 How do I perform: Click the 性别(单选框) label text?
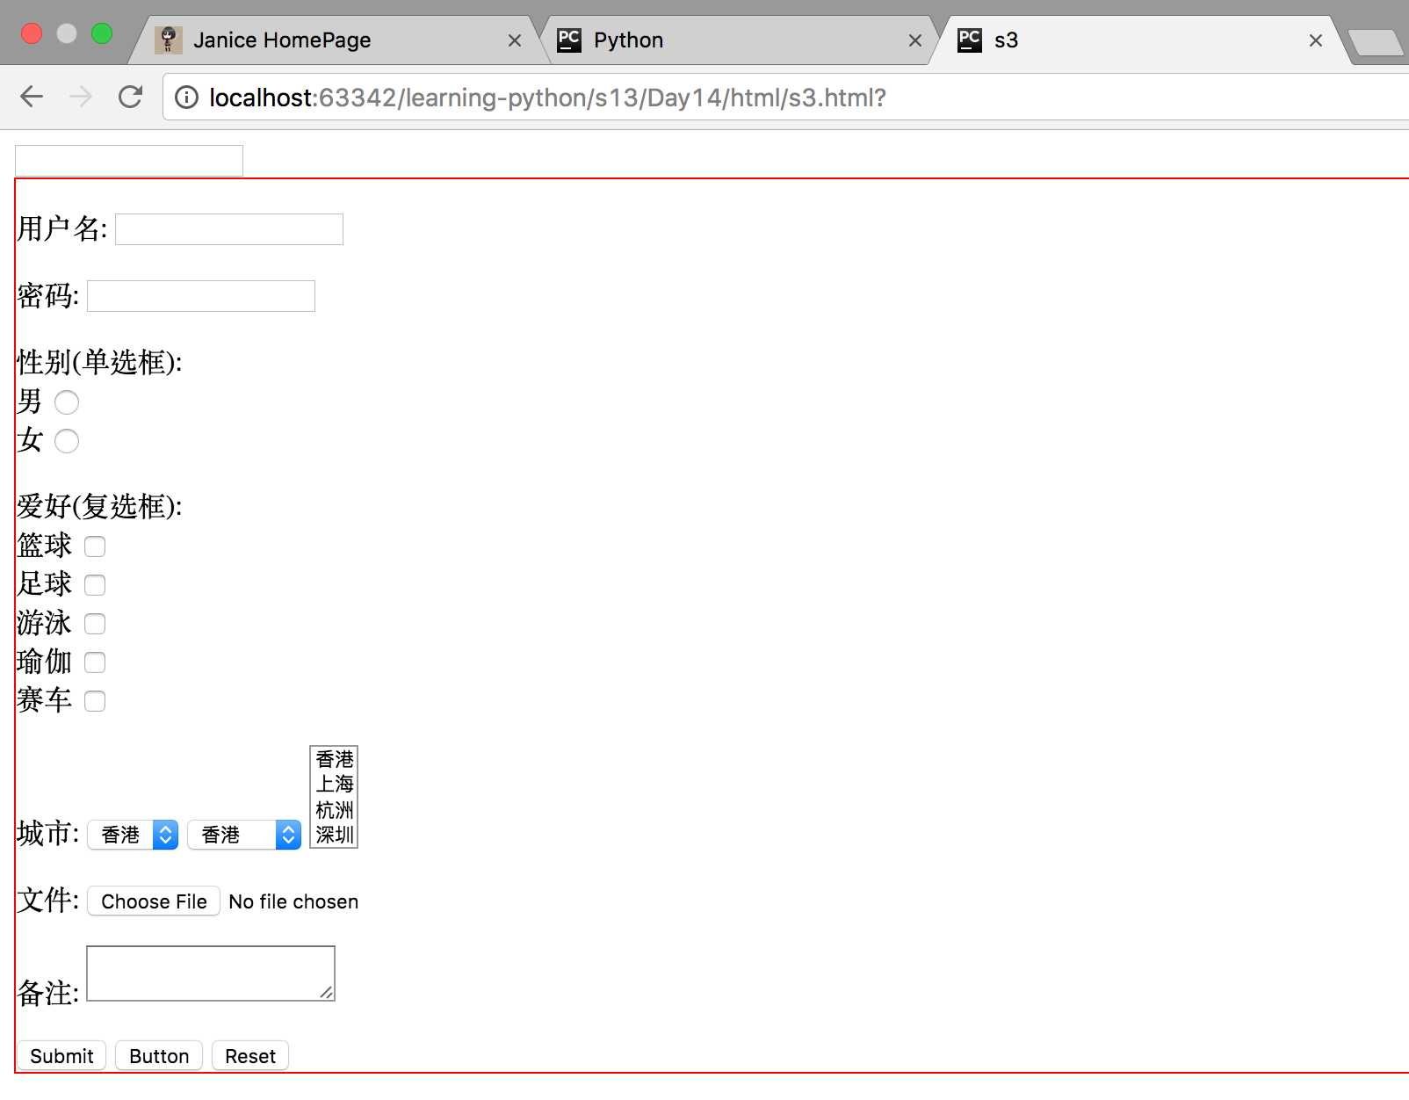[x=100, y=362]
